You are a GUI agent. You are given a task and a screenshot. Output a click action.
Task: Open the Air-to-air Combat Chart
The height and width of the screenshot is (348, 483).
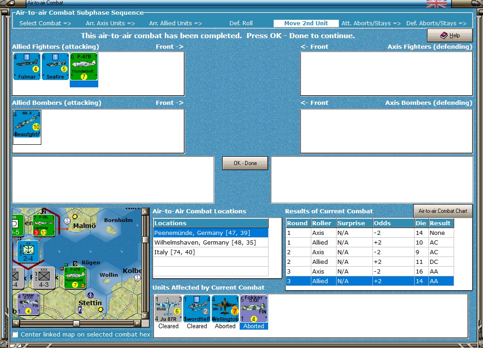443,211
